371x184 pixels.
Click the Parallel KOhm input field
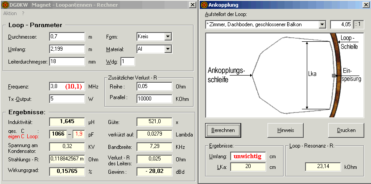click(154, 99)
